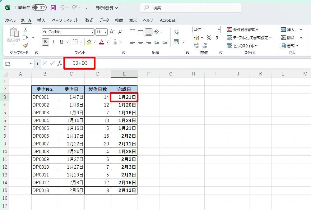Viewport: 311px width, 210px height.
Task: Click the decrease indent icon
Action: point(157,42)
